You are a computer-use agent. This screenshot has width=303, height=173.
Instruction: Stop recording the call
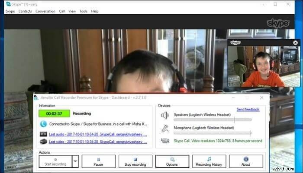click(135, 161)
